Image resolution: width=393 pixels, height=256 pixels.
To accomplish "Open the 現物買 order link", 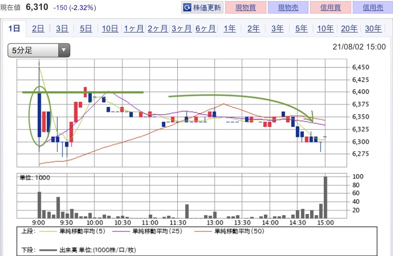I will coord(246,7).
